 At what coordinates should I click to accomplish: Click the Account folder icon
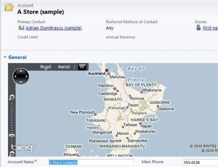pyautogui.click(x=9, y=7)
